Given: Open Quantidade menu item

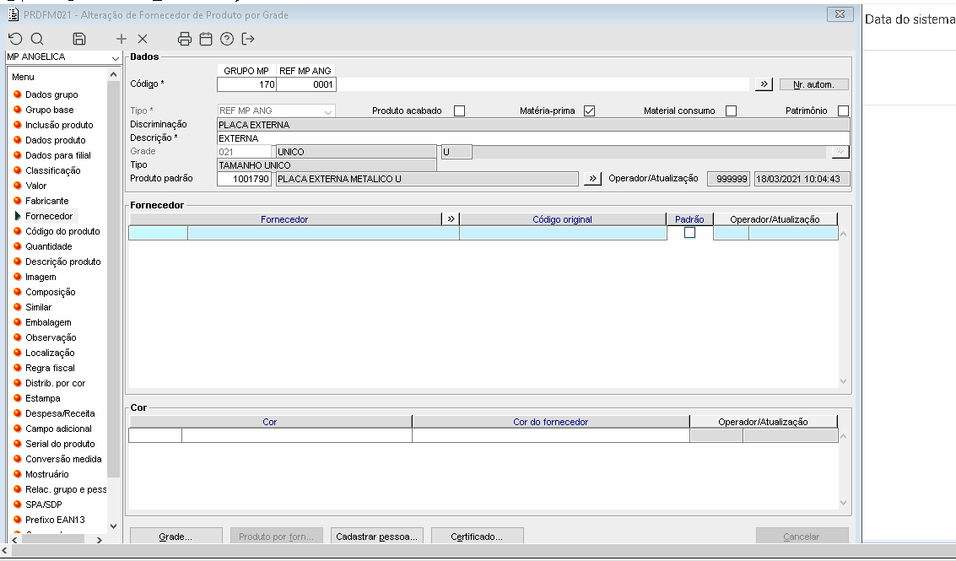Looking at the screenshot, I should tap(49, 246).
